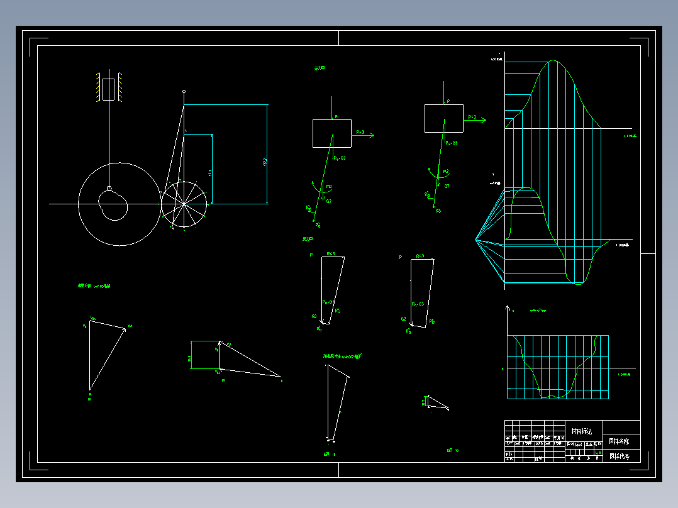Select the peak of the top green displacement curve

tap(553, 60)
